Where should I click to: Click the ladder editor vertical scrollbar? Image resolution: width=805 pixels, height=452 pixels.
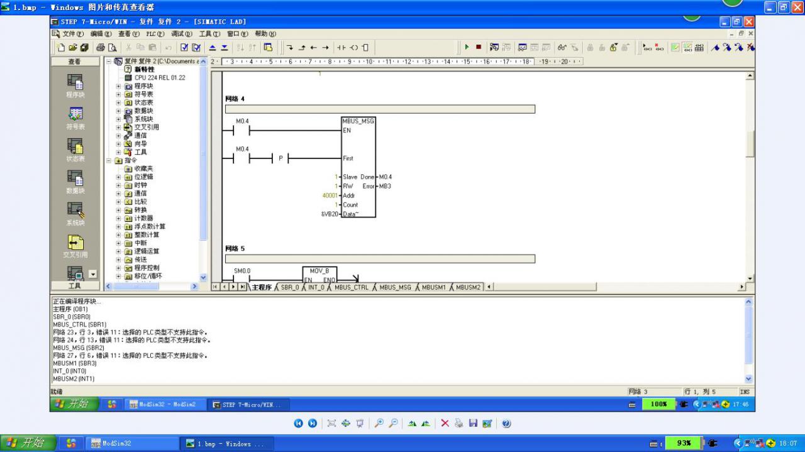tap(750, 177)
